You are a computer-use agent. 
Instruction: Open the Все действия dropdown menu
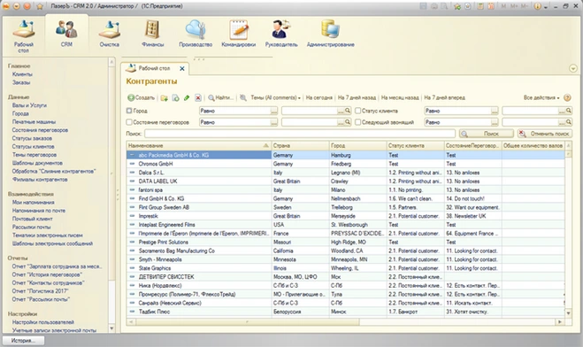541,97
